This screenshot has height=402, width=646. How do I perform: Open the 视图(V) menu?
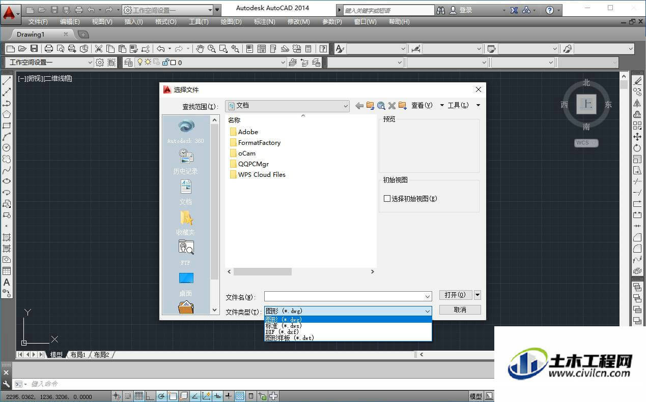pos(102,22)
